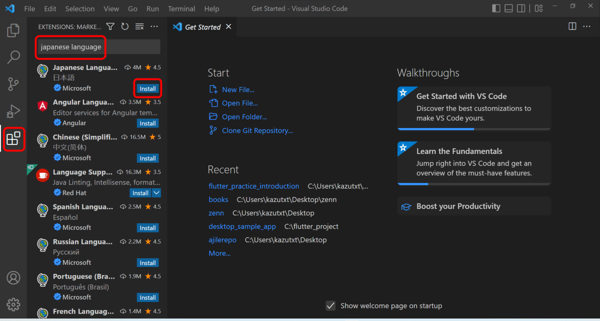Image resolution: width=600 pixels, height=321 pixels.
Task: Open the Source Control view
Action: point(13,84)
